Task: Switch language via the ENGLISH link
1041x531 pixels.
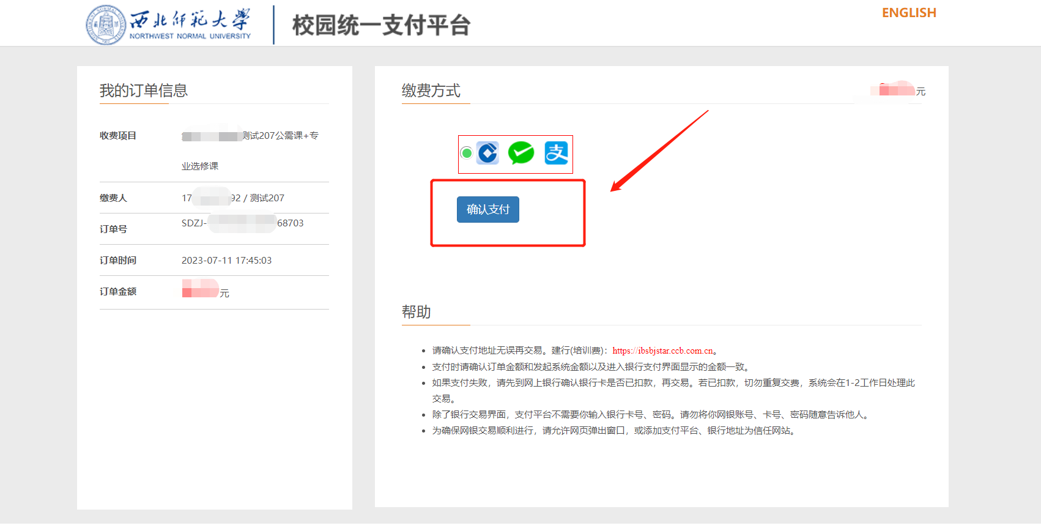Action: tap(908, 13)
